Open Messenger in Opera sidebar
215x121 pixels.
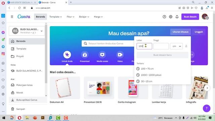pyautogui.click(x=3, y=33)
